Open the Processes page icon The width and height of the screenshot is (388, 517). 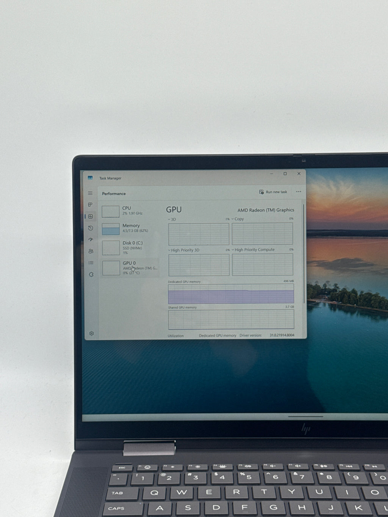tap(90, 205)
